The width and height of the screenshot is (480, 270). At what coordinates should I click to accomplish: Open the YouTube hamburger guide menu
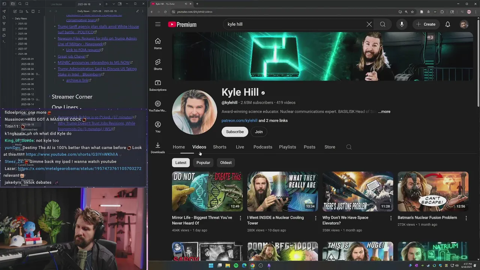158,24
